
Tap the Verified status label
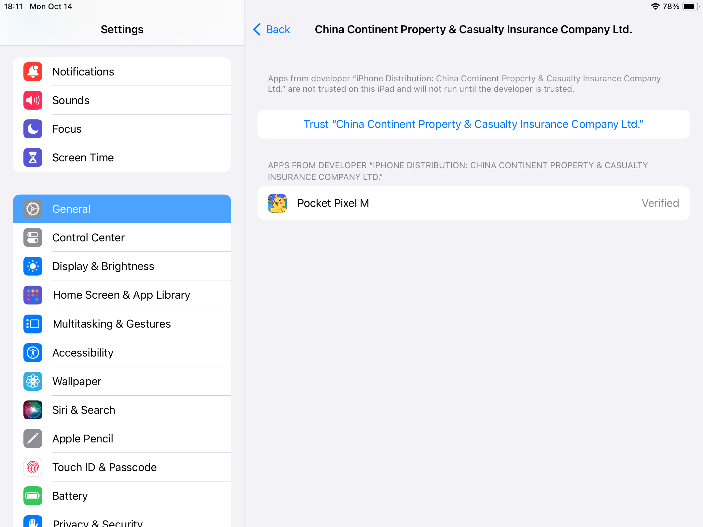pyautogui.click(x=660, y=203)
